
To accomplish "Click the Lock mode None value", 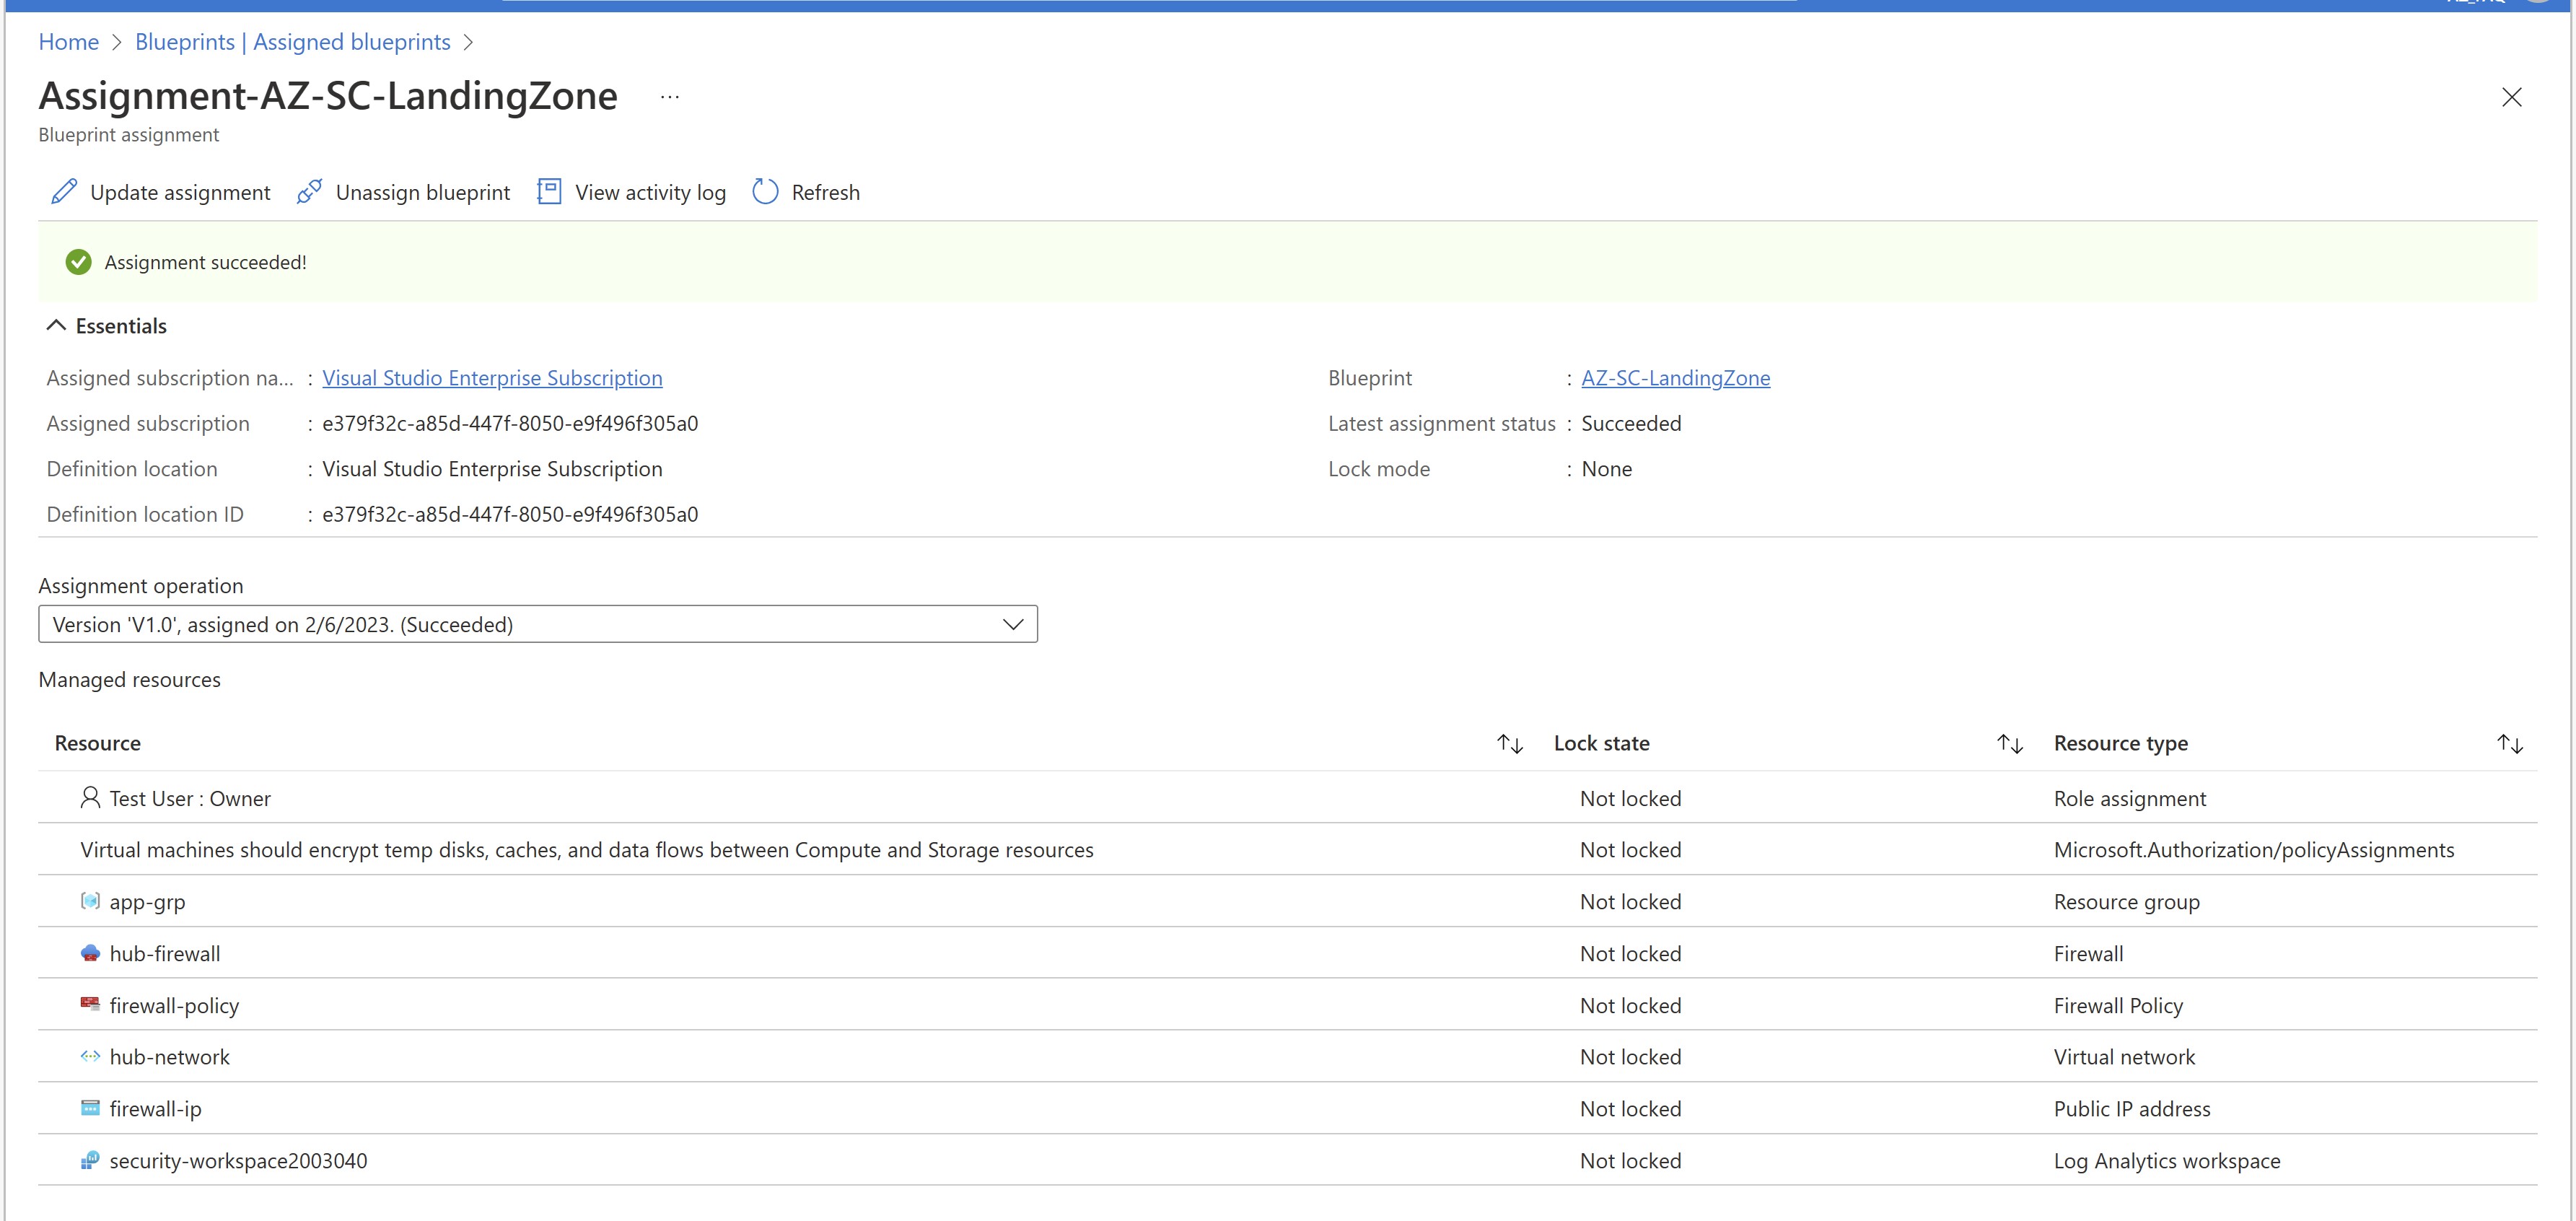I will 1606,469.
